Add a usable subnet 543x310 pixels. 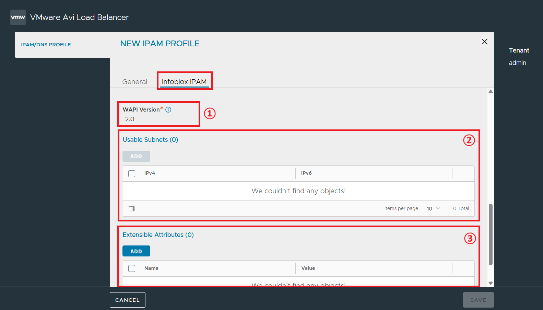[x=136, y=156]
